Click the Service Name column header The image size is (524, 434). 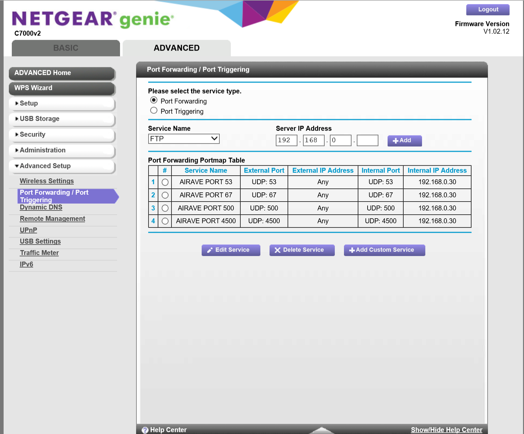[x=206, y=170]
